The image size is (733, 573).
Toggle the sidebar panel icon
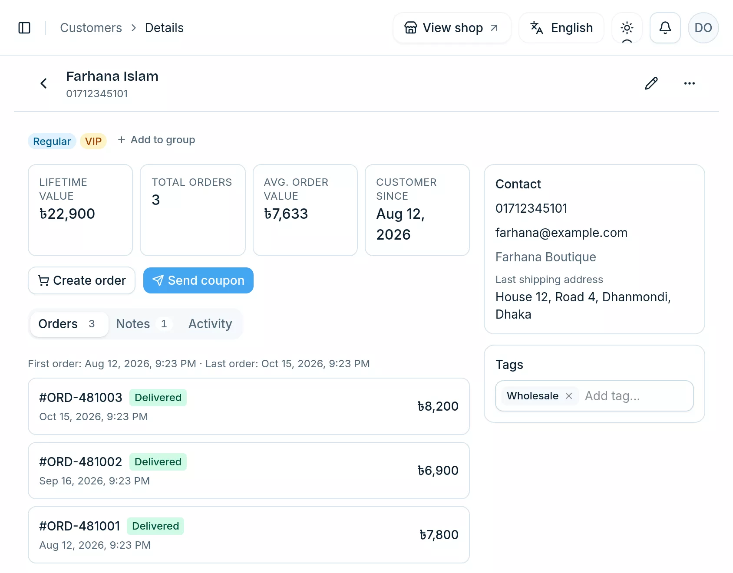(24, 28)
